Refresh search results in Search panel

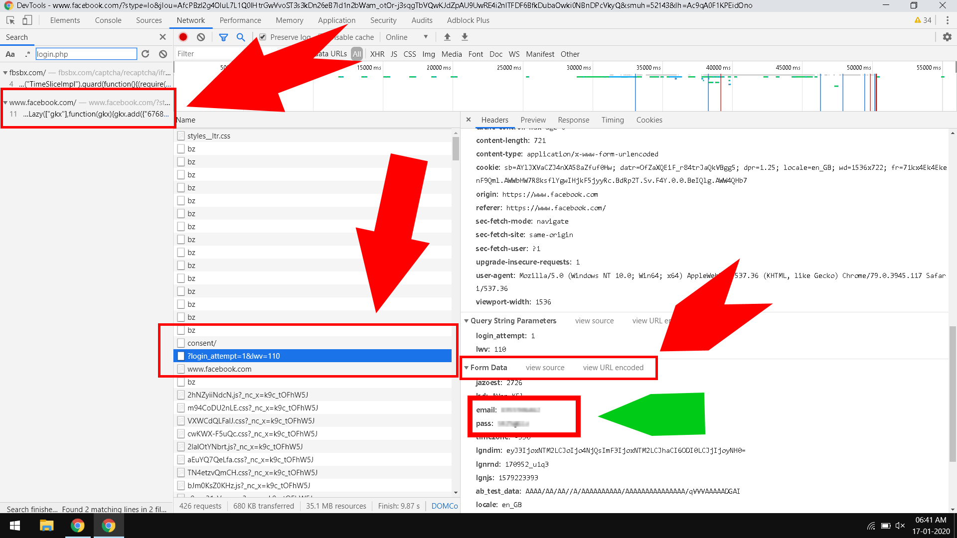[146, 54]
